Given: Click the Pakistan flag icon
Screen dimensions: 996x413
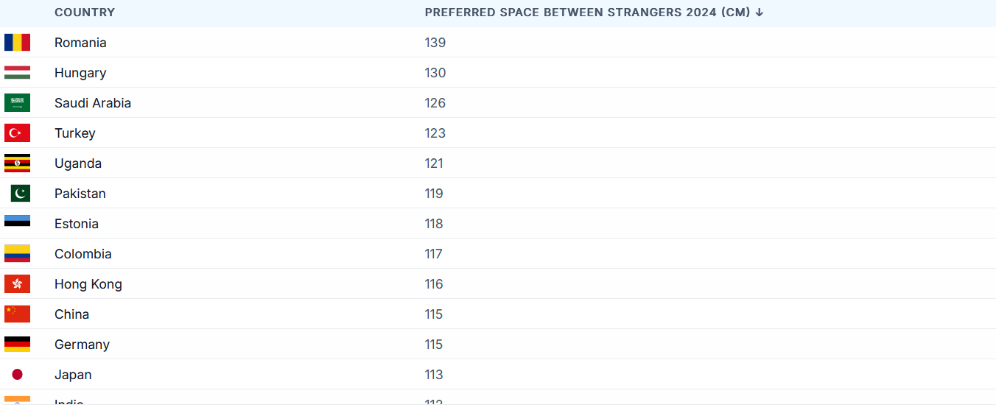Looking at the screenshot, I should 21,194.
